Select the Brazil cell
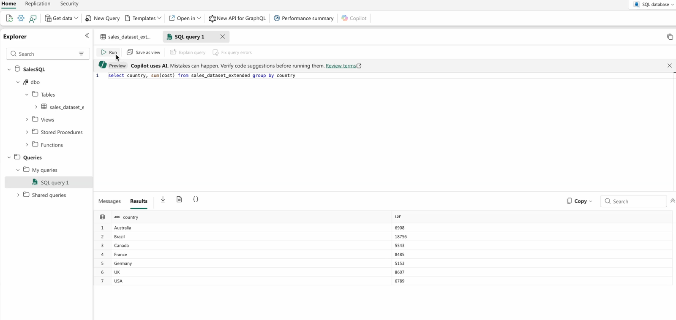 [251, 236]
